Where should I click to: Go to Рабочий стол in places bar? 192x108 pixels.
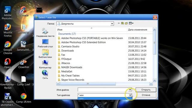(x=45, y=43)
